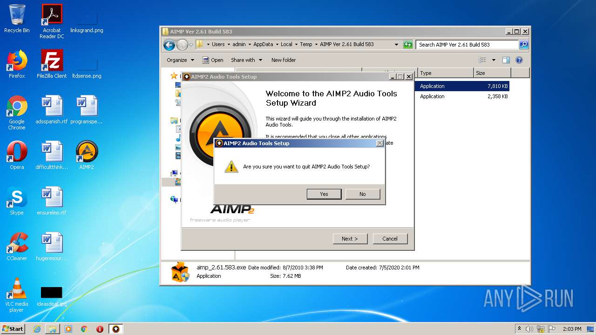Image resolution: width=596 pixels, height=335 pixels.
Task: Go forward in Explorer window
Action: coord(182,45)
